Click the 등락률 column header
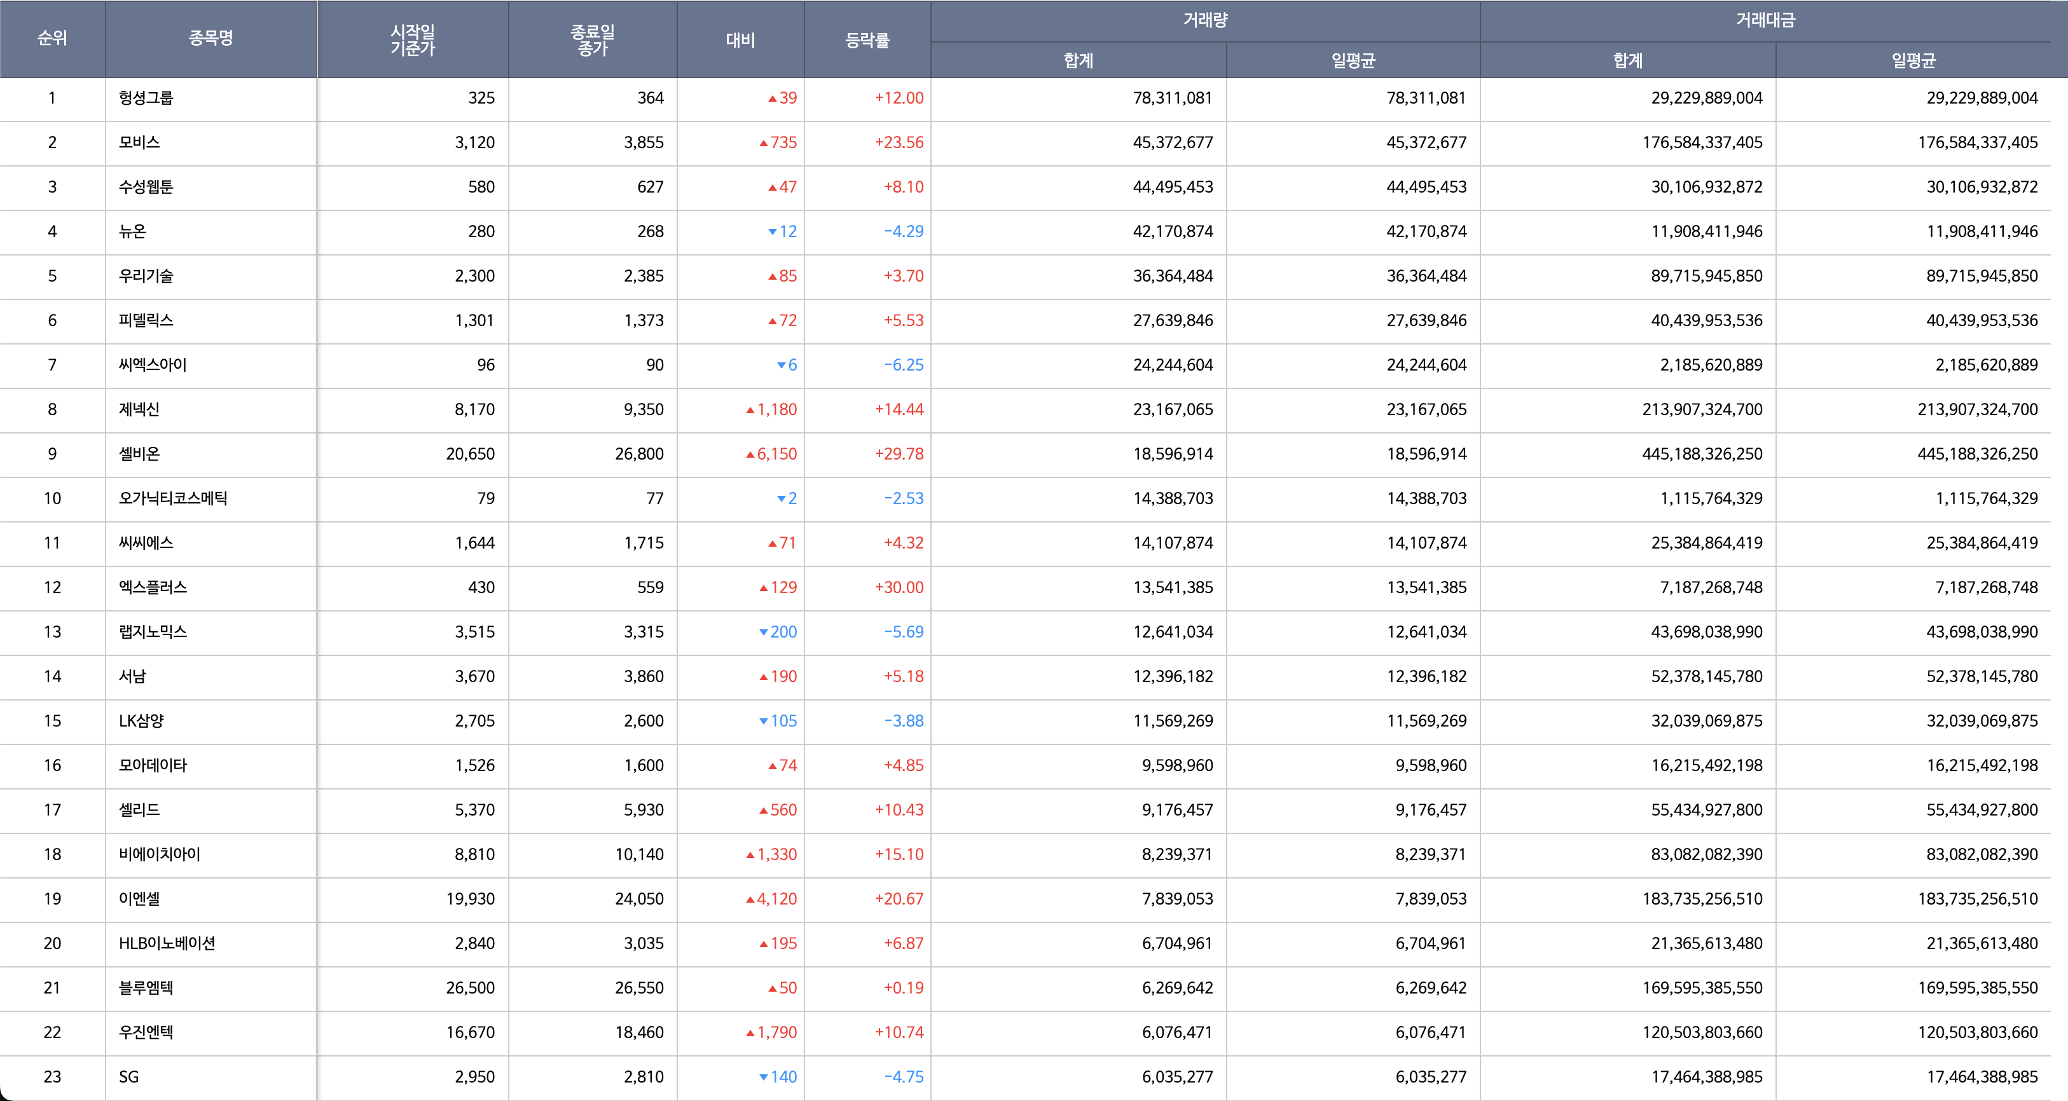 [x=867, y=40]
